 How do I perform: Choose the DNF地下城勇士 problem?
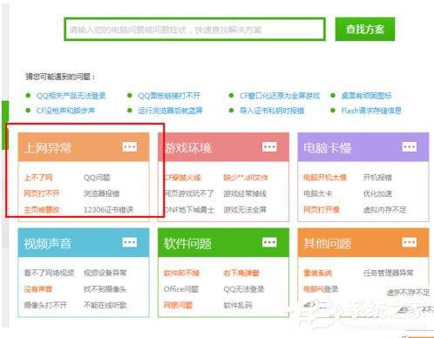(x=189, y=209)
